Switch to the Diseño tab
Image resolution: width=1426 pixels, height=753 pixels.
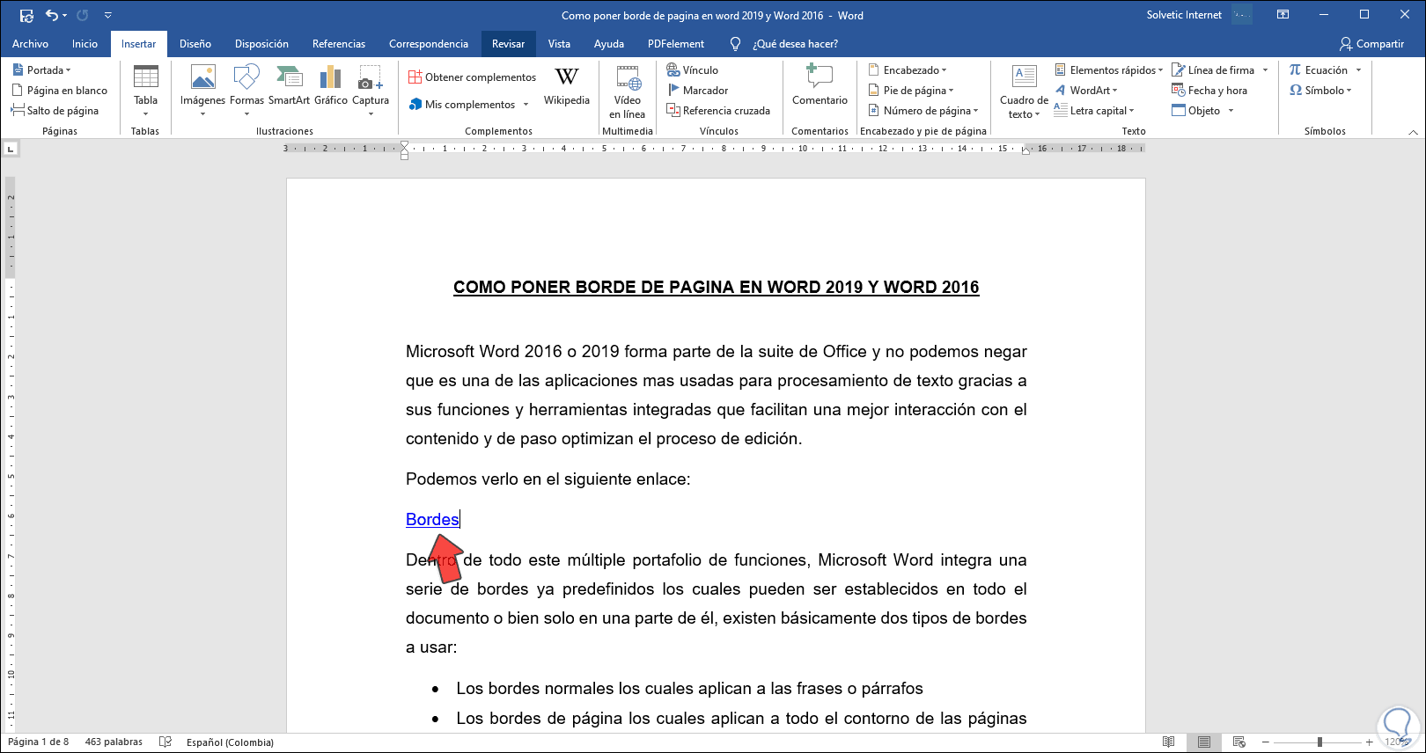click(x=195, y=44)
